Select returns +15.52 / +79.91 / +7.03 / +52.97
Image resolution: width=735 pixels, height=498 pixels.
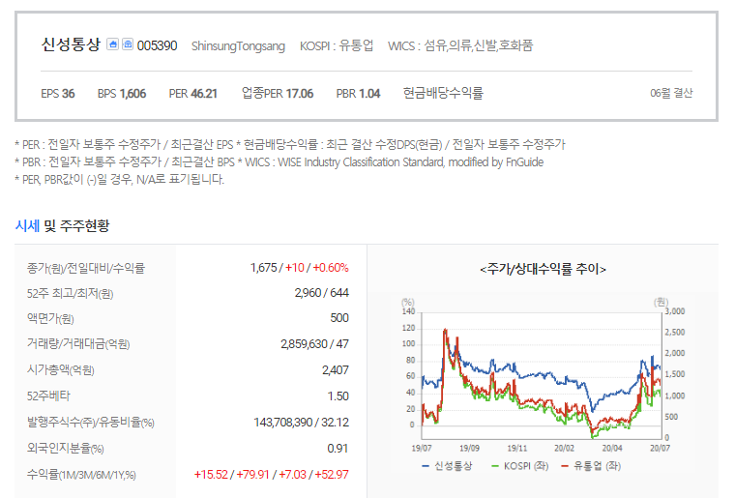click(x=272, y=475)
